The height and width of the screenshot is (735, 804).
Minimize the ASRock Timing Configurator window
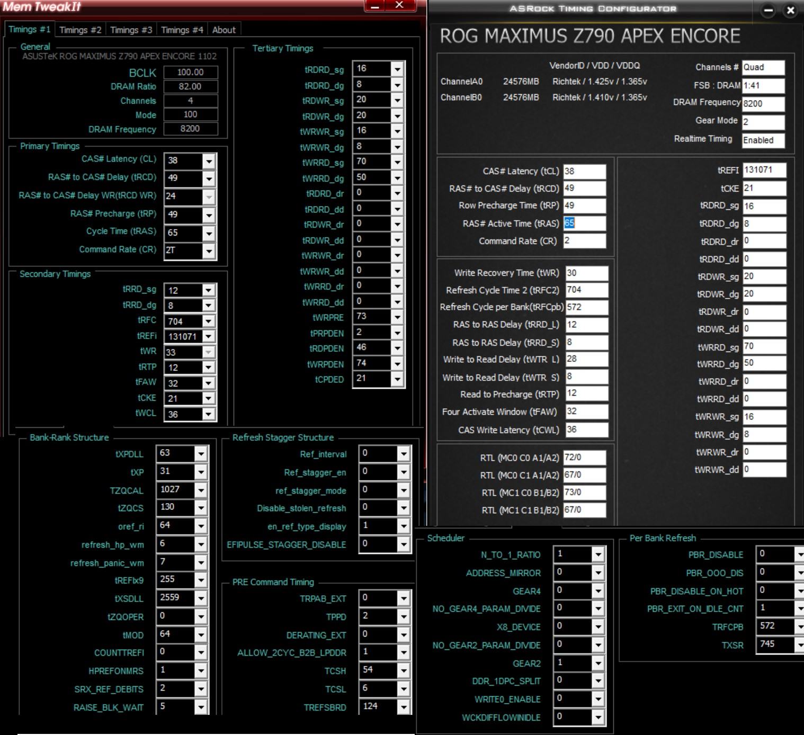(x=769, y=10)
